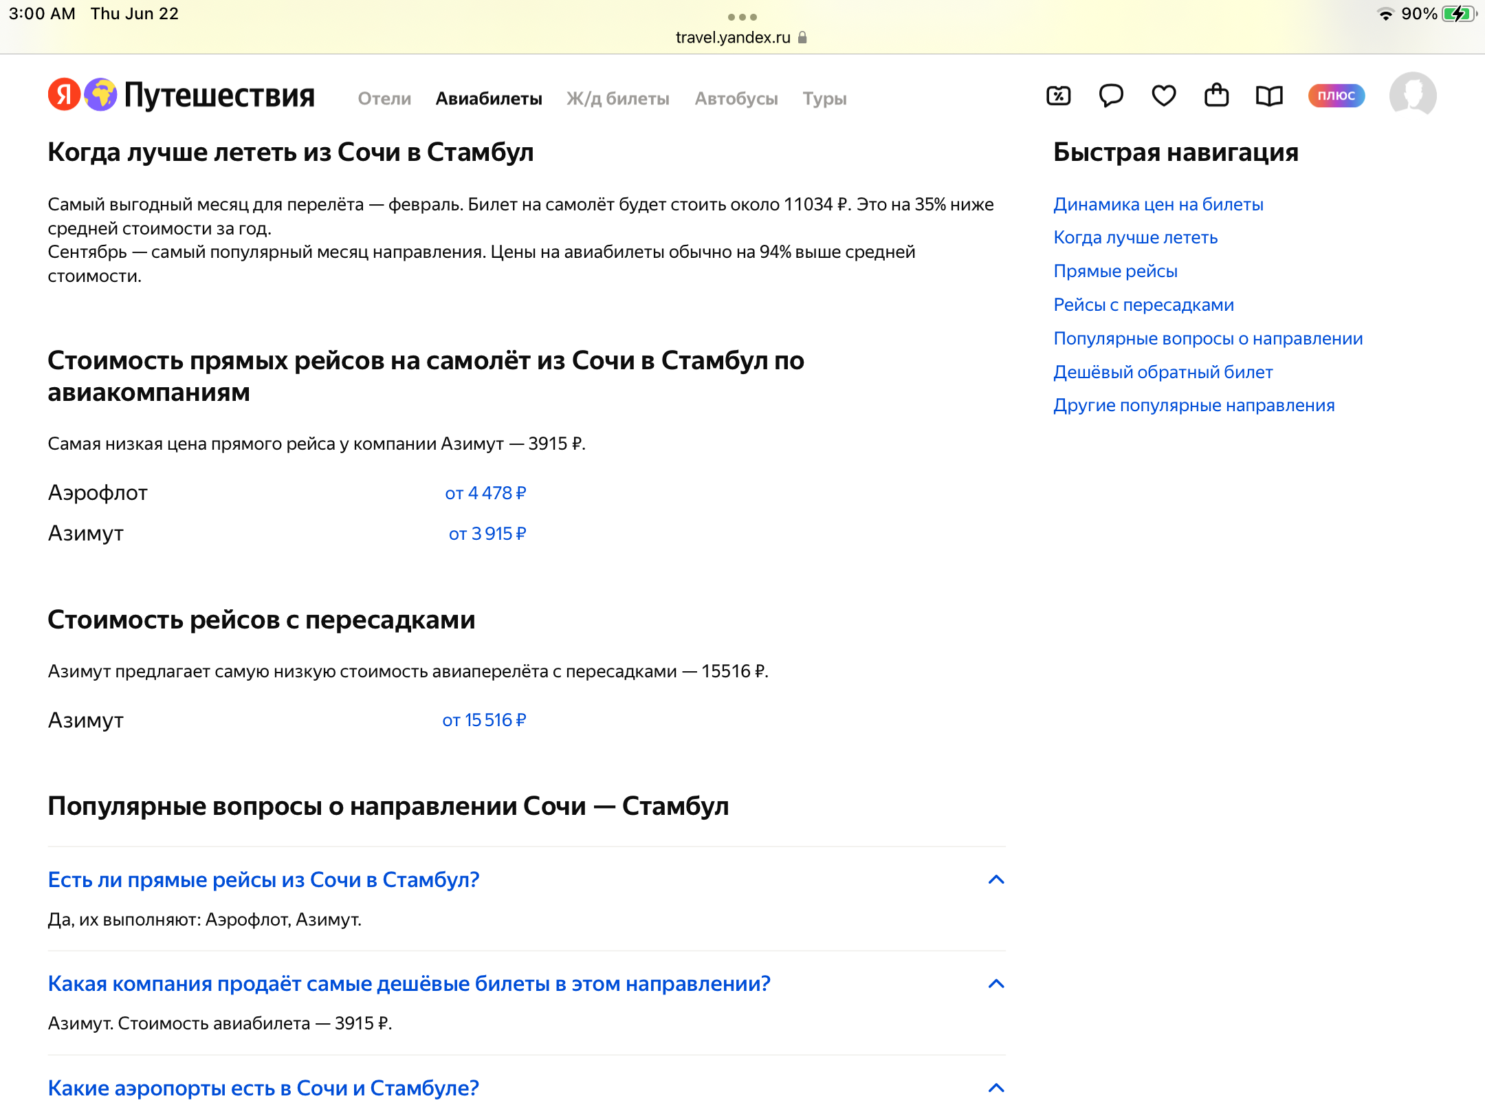Open the user profile avatar
Viewport: 1485px width, 1114px height.
[1412, 96]
